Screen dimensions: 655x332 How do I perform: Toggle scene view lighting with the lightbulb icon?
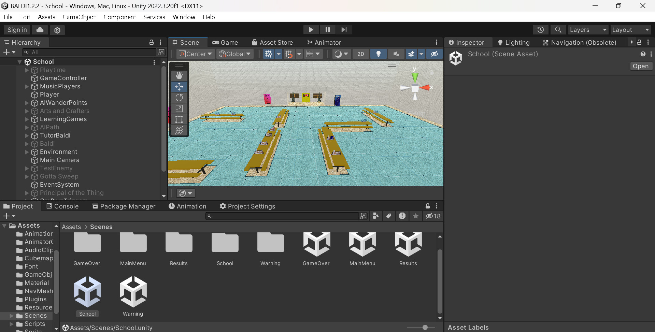(378, 54)
